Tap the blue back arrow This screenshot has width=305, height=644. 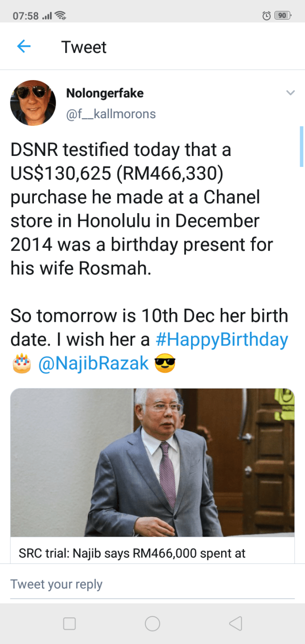pos(24,47)
